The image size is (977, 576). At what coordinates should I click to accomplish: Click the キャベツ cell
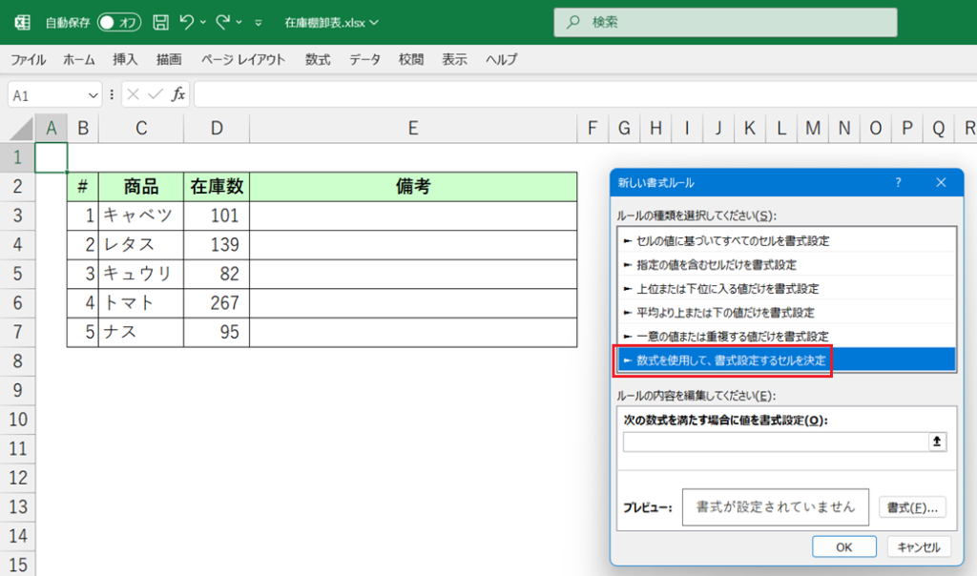click(141, 216)
